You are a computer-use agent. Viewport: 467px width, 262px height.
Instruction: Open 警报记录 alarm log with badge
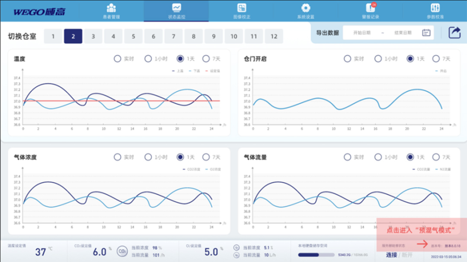point(371,8)
